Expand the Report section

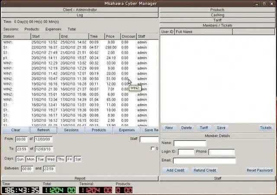click(x=80, y=179)
